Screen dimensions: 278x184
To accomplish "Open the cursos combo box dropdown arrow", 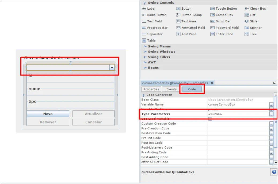I will point(112,67).
